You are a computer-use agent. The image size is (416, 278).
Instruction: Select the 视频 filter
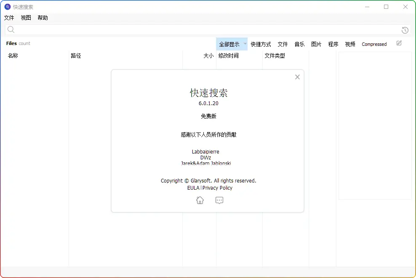(350, 44)
